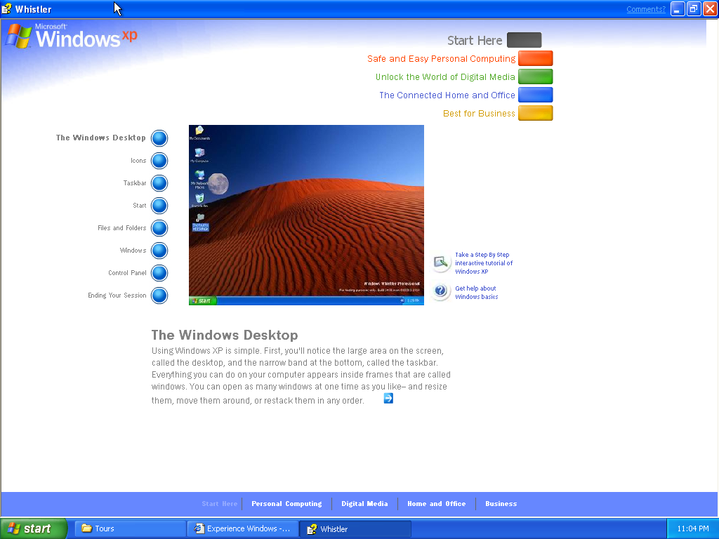Click the Whistler title bar app icon
This screenshot has height=539, width=719.
[x=7, y=9]
